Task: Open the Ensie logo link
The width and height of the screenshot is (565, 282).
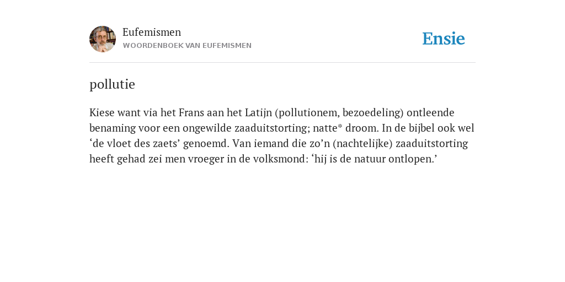Action: tap(443, 39)
